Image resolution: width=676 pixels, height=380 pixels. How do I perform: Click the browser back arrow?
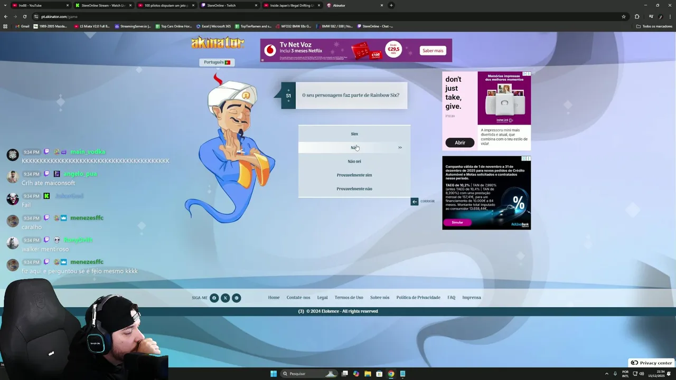(6, 16)
